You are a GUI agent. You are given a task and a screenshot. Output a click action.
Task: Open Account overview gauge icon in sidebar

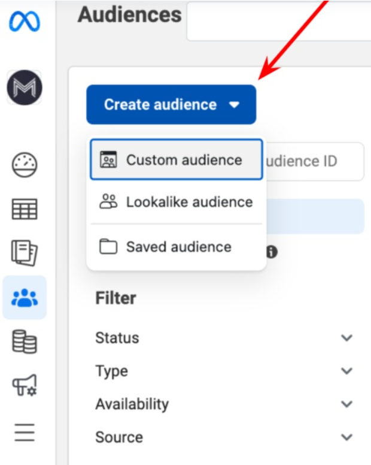tap(25, 165)
